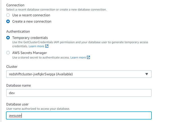Select the Use a recent connection radio

tap(8, 15)
